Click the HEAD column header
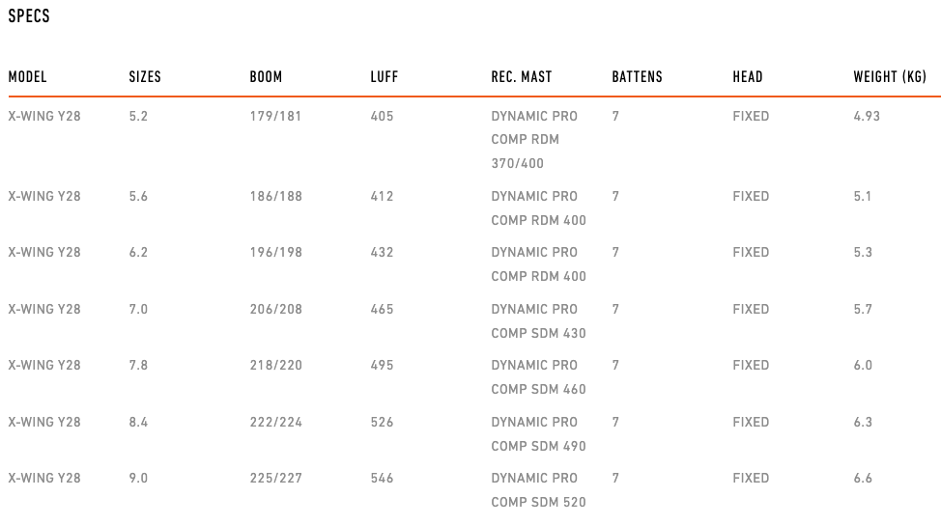 coord(748,77)
